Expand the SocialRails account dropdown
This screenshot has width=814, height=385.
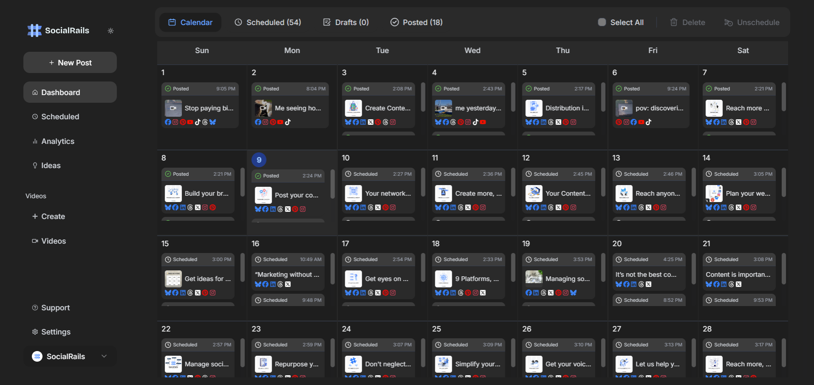tap(104, 357)
